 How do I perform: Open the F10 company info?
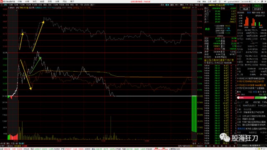tap(186, 5)
